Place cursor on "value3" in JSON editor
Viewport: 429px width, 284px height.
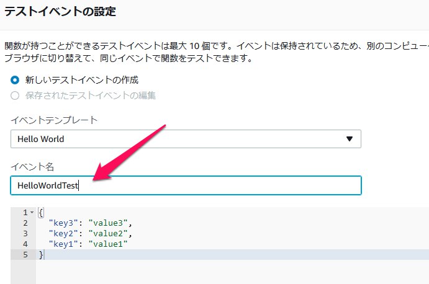click(x=109, y=223)
